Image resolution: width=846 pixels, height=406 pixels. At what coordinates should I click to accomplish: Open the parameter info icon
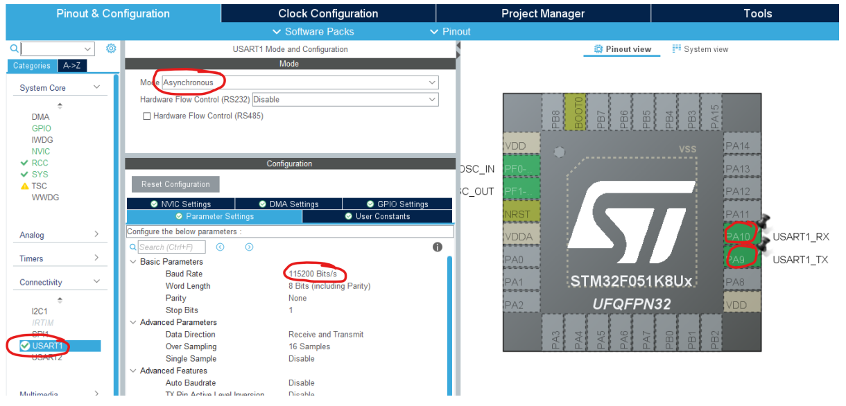[x=438, y=247]
